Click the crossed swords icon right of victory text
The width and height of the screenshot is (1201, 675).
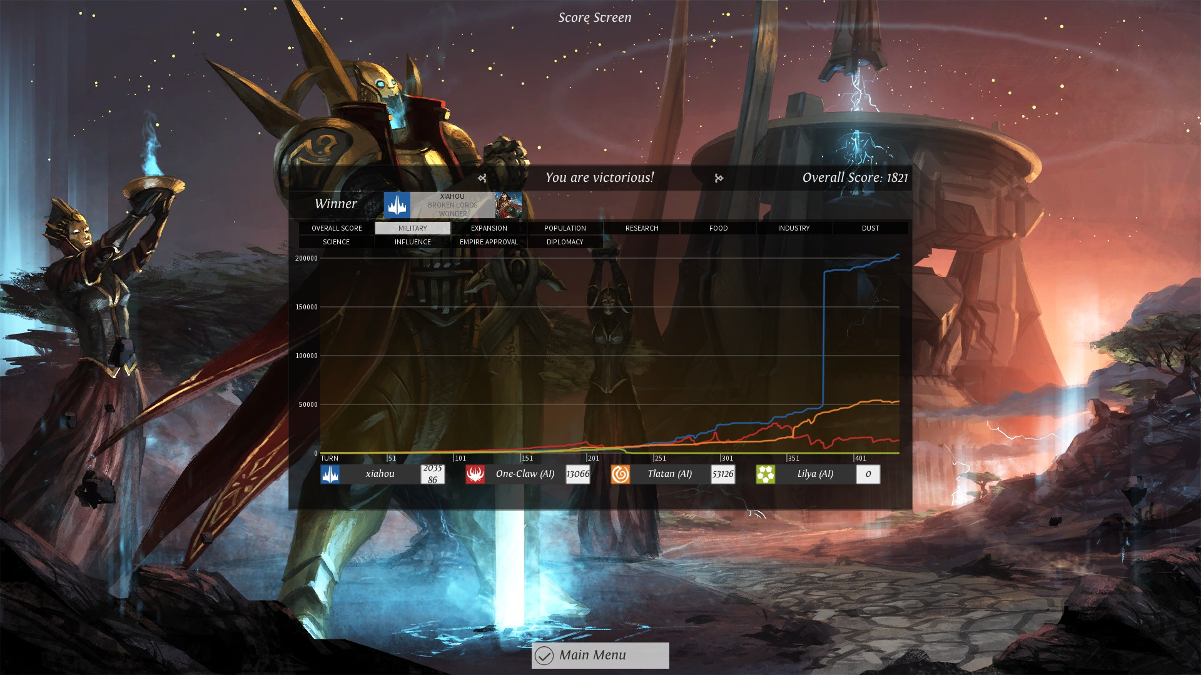coord(719,178)
